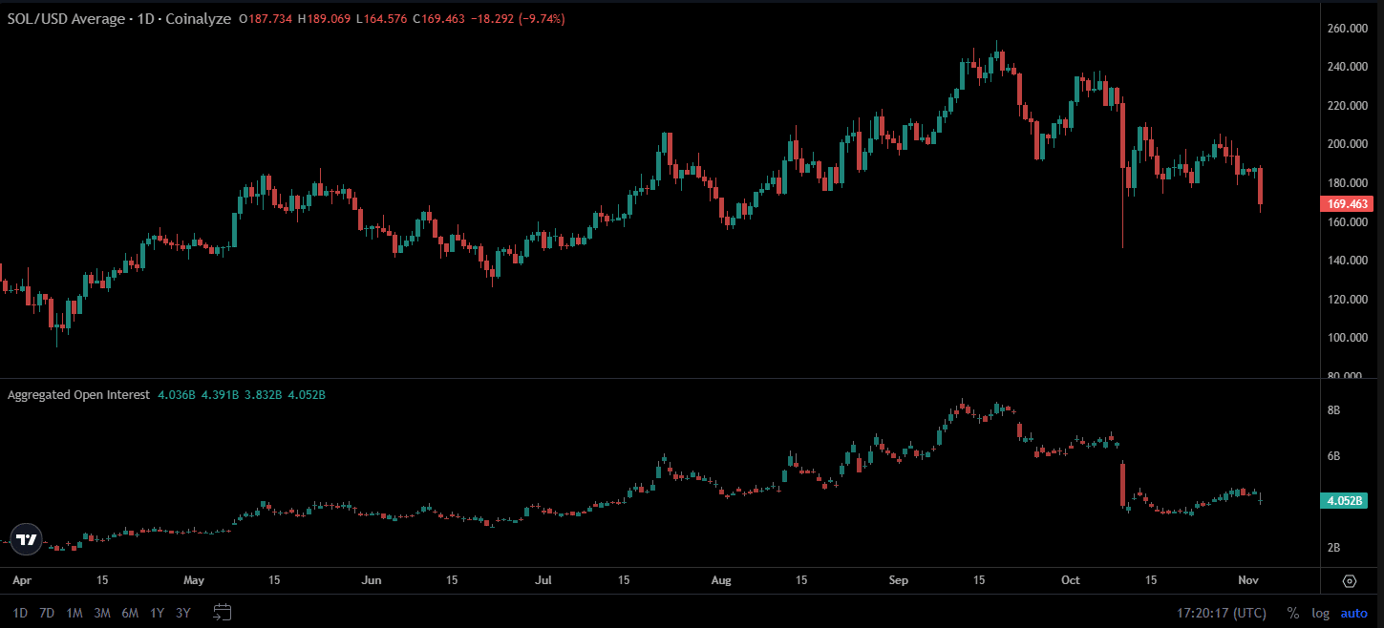Viewport: 1384px width, 628px height.
Task: Click the SOL/USD Average chart title
Action: point(64,17)
